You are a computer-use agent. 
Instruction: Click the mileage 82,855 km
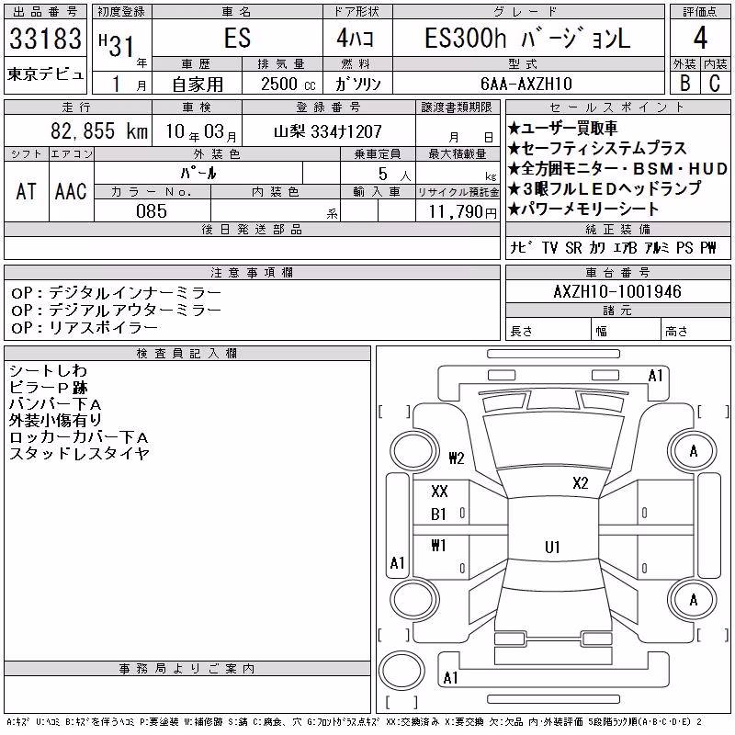pos(99,130)
